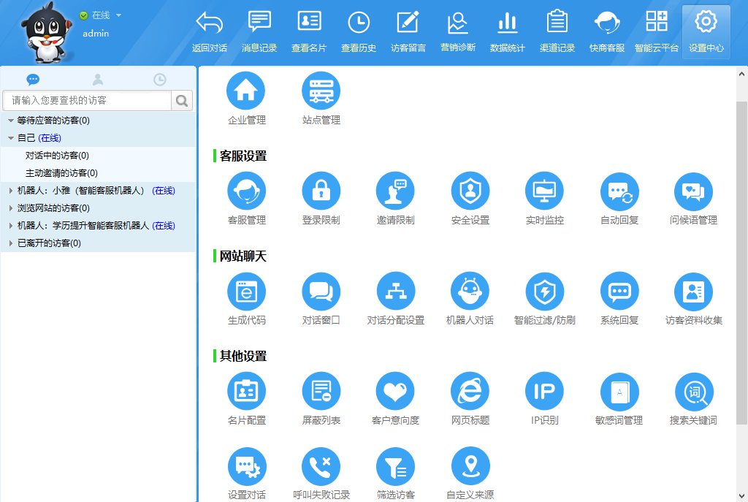Open 数据统计 in the top toolbar
The height and width of the screenshot is (502, 748).
(507, 31)
